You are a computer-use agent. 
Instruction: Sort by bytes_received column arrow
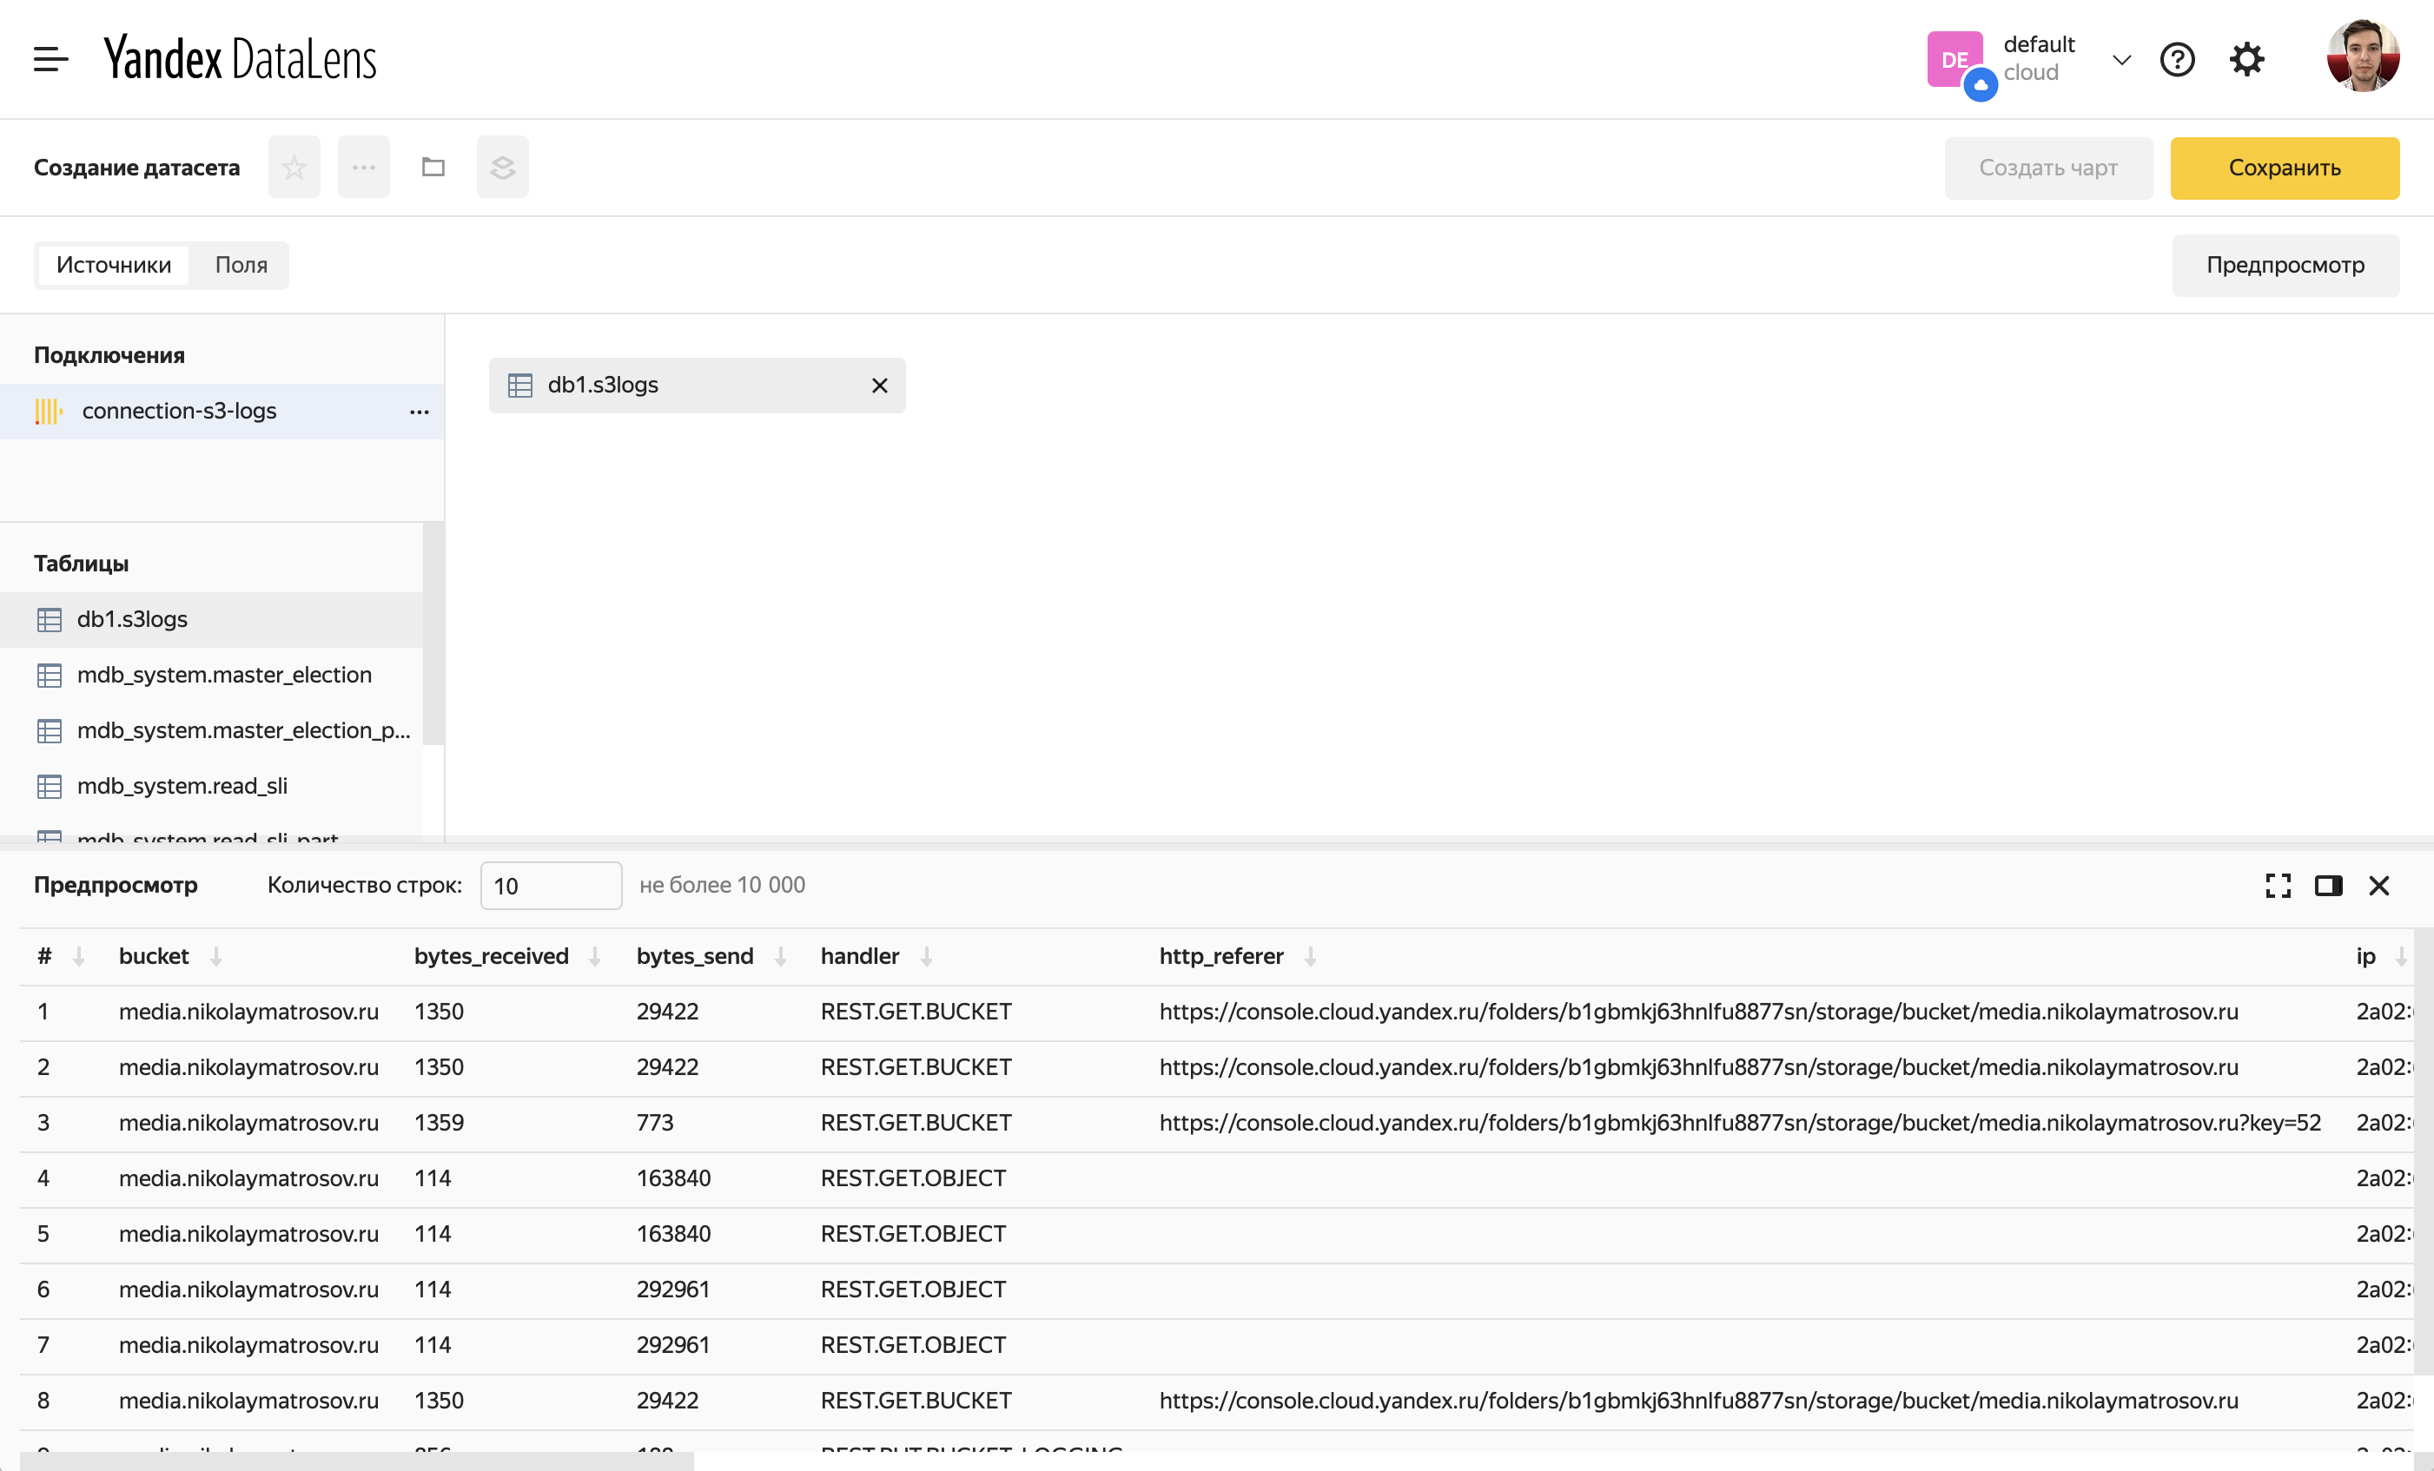coord(595,956)
